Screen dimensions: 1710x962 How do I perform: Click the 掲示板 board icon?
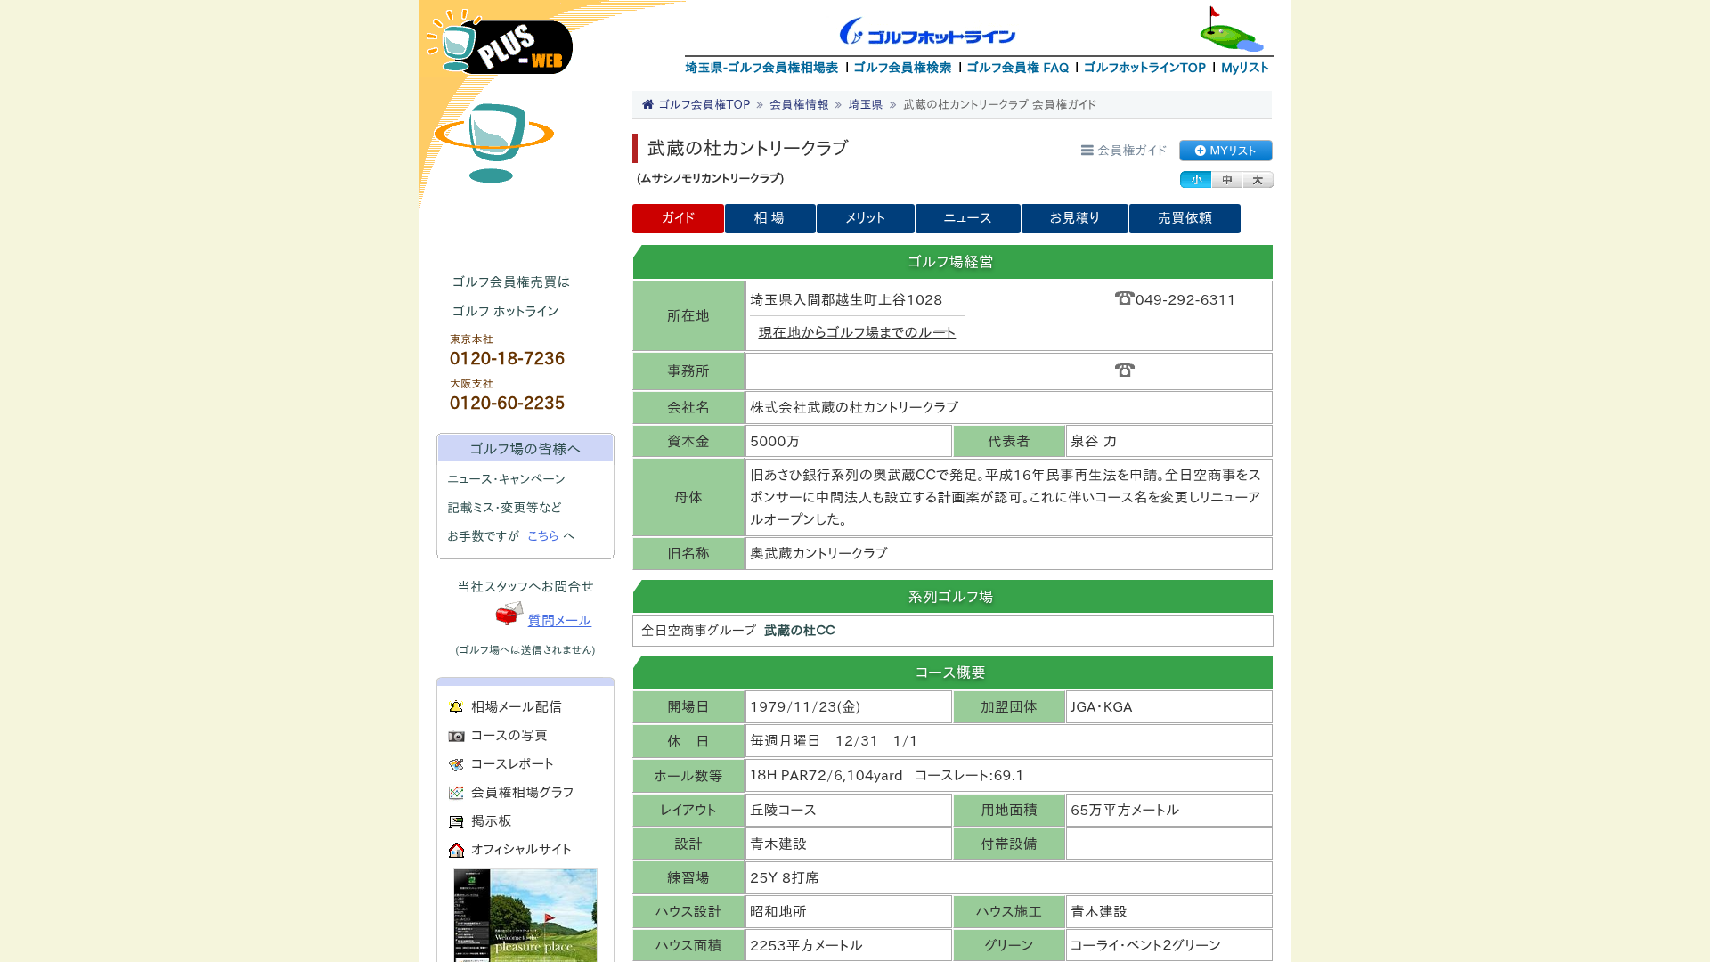pyautogui.click(x=456, y=821)
